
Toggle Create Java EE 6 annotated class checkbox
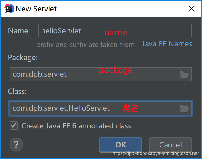click(14, 125)
